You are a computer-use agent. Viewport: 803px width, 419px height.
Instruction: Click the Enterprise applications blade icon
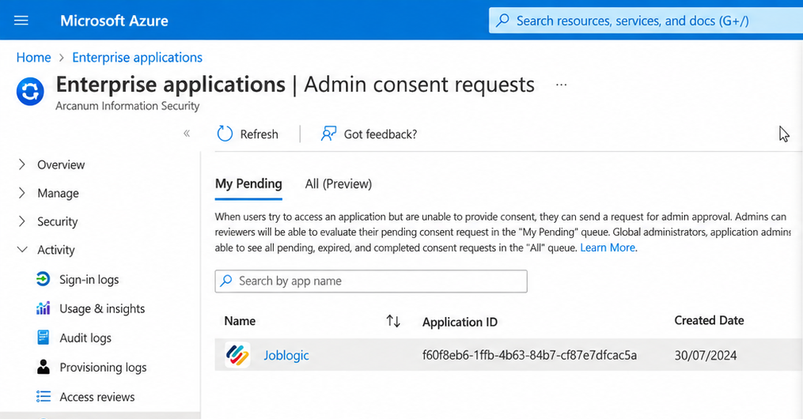[x=30, y=92]
